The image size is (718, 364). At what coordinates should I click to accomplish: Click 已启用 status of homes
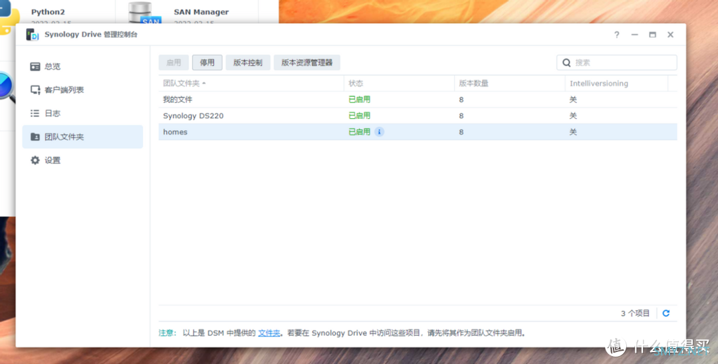360,132
